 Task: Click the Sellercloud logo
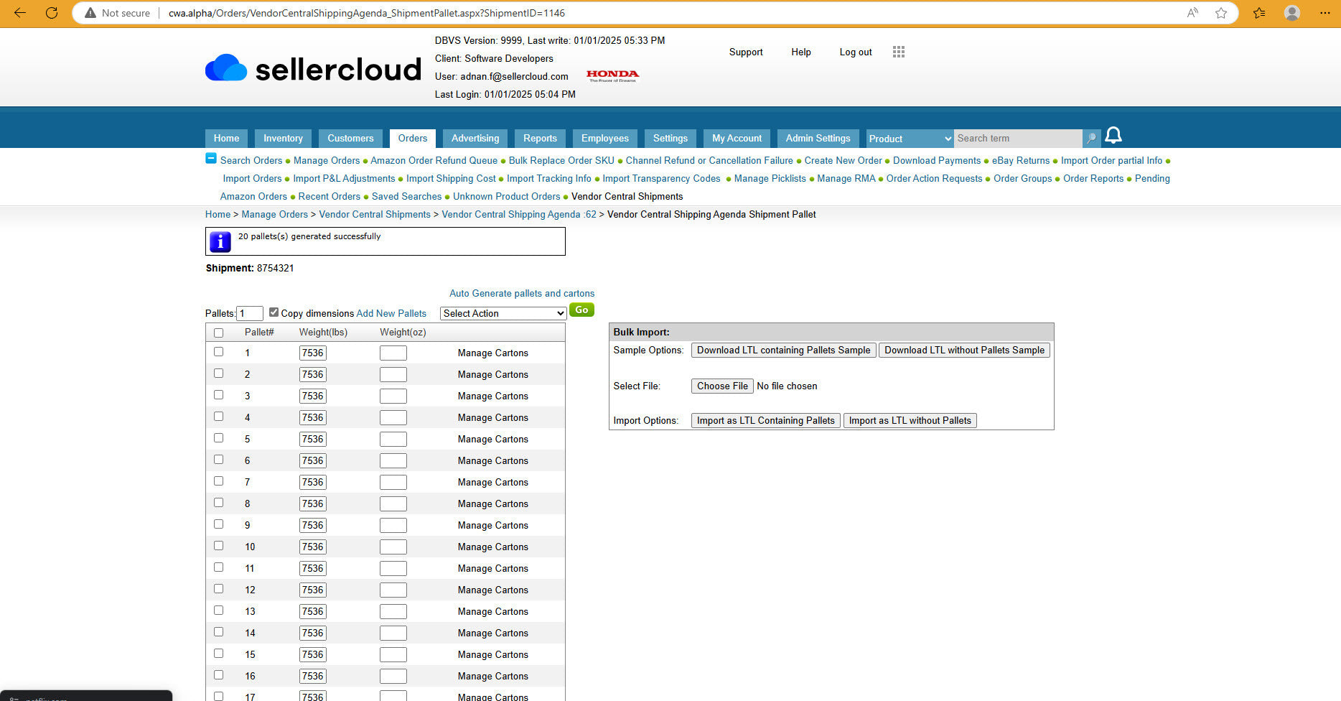313,69
